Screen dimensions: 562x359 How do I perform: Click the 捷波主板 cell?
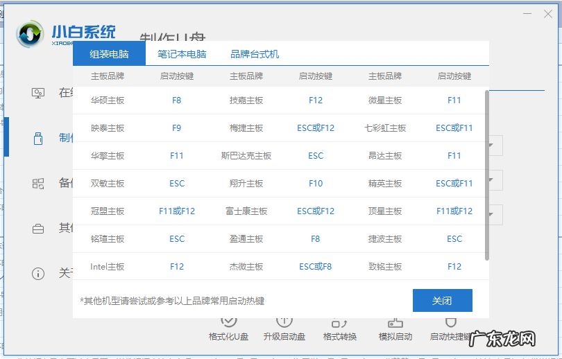385,239
